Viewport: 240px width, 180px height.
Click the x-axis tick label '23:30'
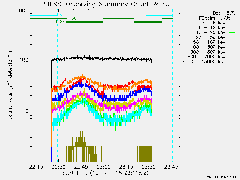(148, 167)
